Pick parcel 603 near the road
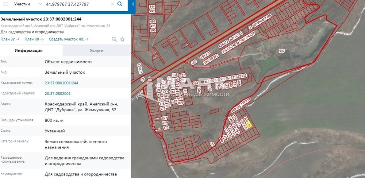Screen dimensions: 365x178 coord(194,62)
